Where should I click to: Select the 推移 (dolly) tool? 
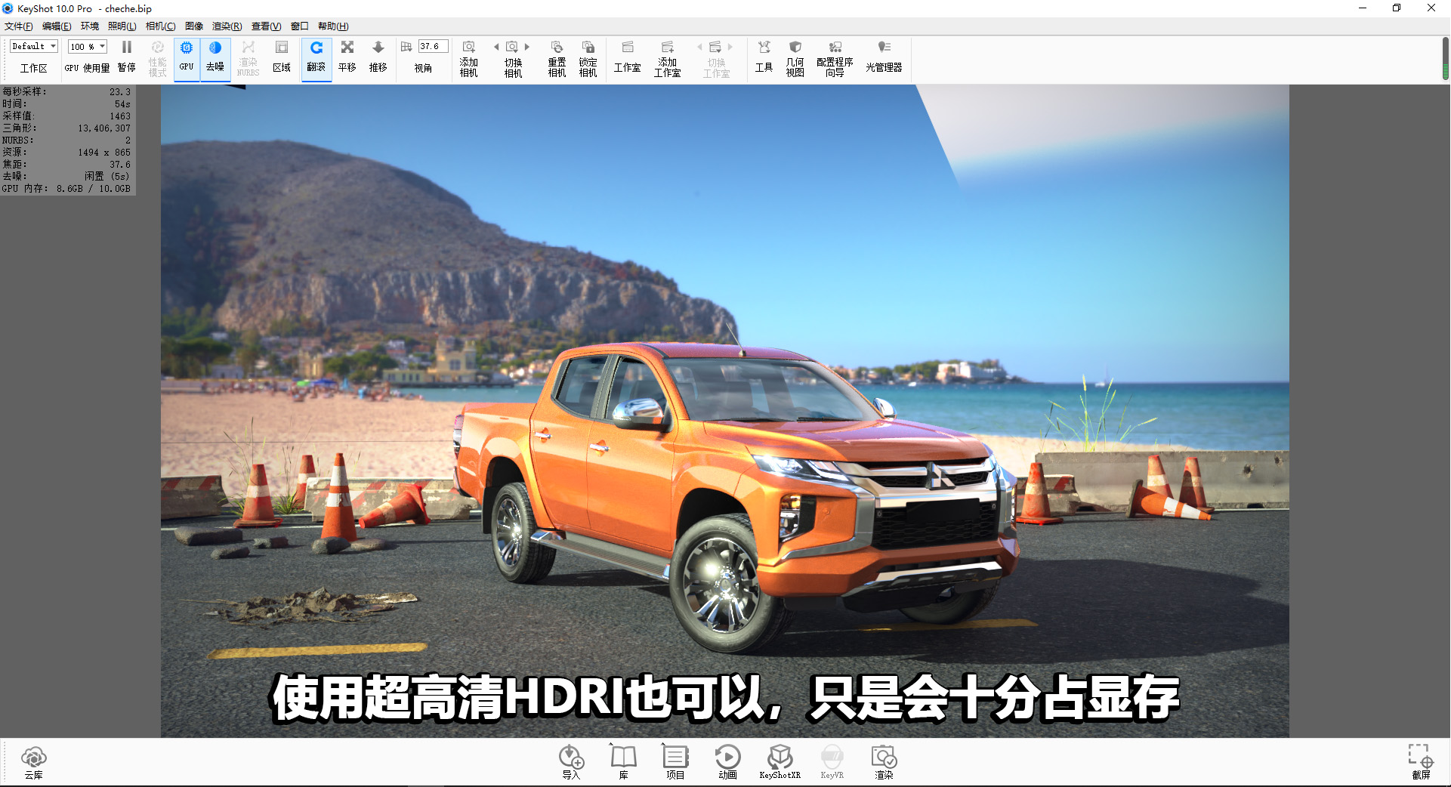point(378,57)
